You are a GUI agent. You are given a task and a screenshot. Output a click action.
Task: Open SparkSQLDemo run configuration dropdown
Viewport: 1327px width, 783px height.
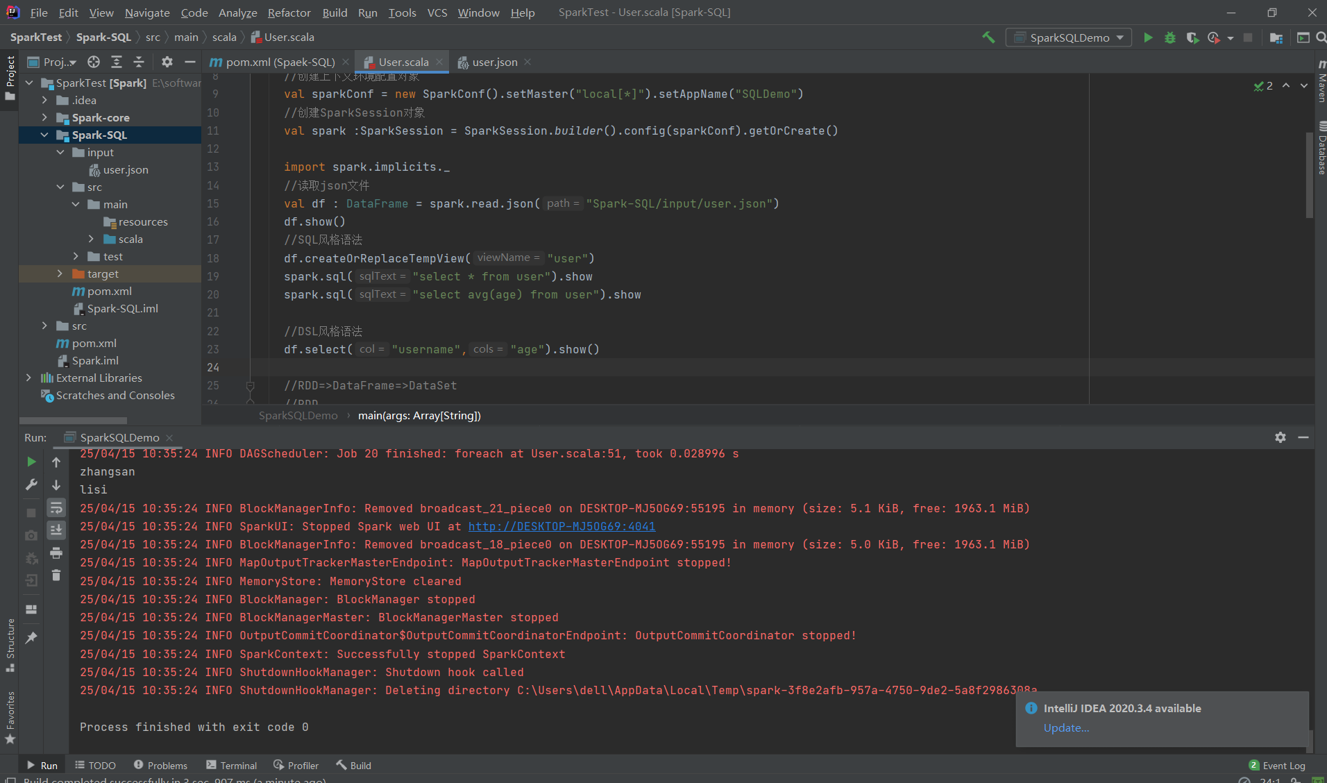[x=1069, y=37]
